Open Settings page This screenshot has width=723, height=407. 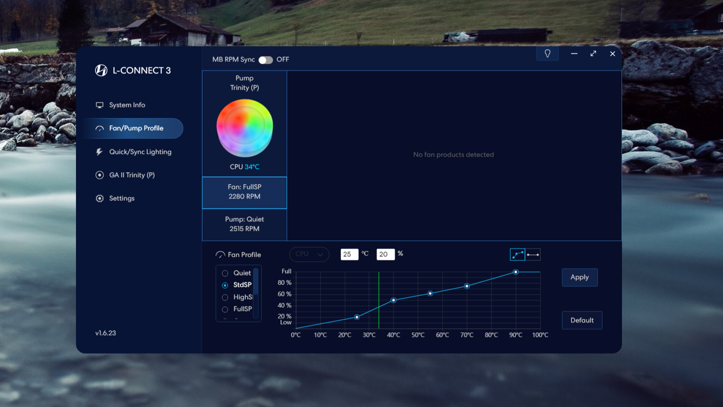122,198
